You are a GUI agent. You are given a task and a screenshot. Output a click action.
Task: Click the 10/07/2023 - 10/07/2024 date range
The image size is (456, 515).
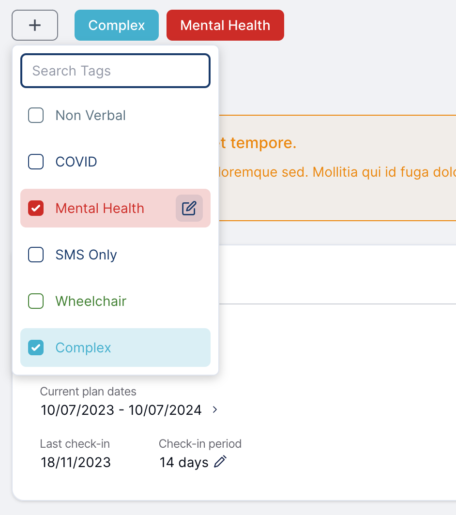click(121, 410)
